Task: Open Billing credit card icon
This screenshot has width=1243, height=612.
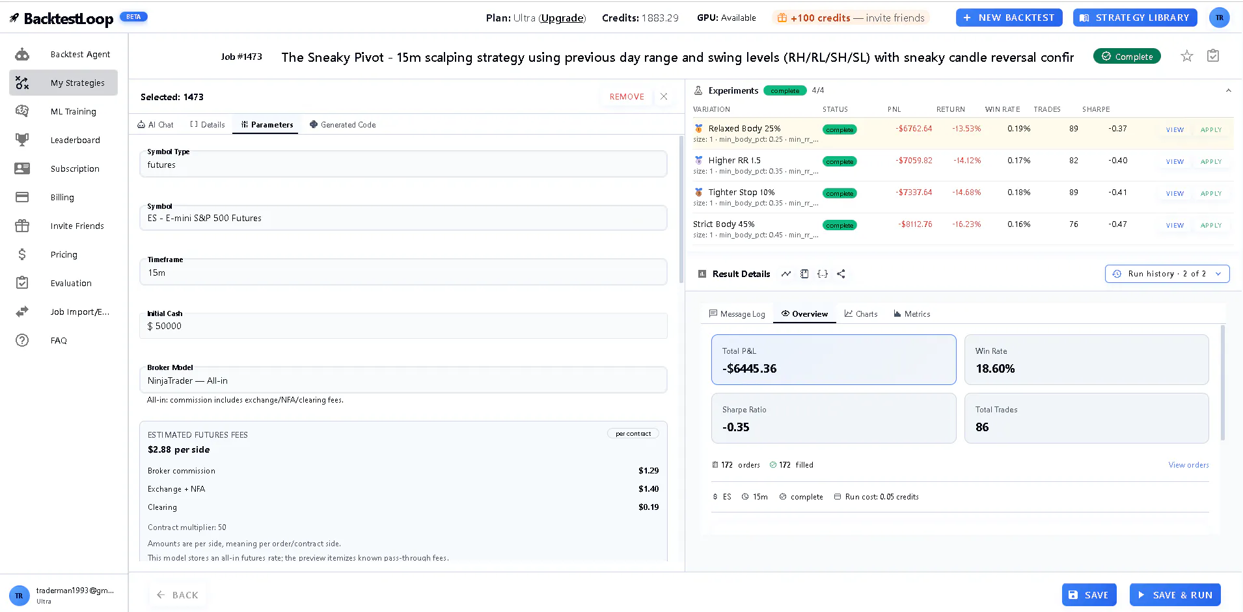Action: [22, 197]
